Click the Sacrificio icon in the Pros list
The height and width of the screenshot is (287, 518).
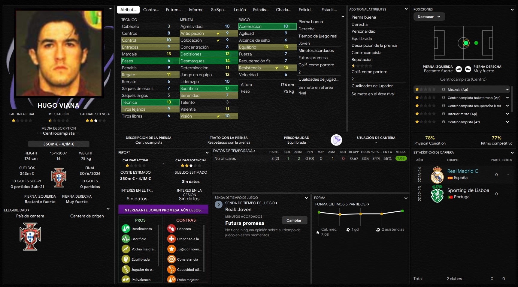126,239
